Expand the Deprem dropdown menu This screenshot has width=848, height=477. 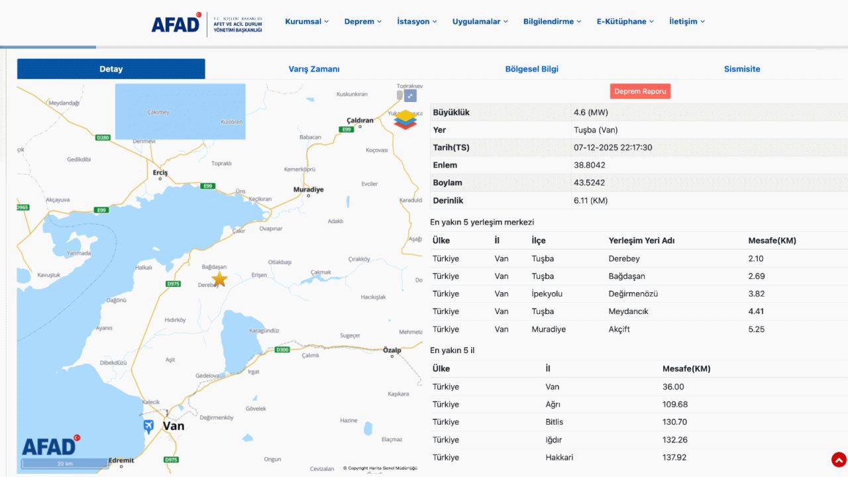tap(362, 21)
